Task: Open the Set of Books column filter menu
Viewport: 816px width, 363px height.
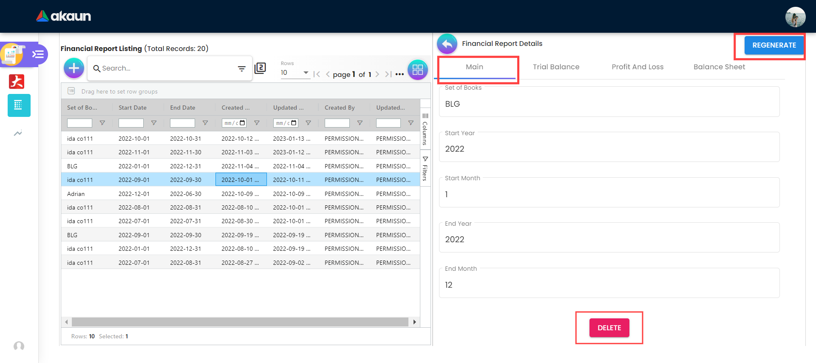Action: pos(102,123)
